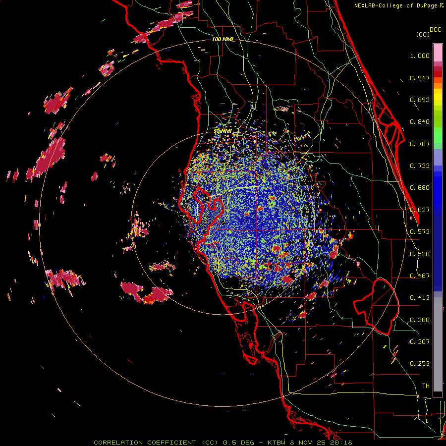Select the 1.000 value on the scale
The image size is (446, 446).
(420, 56)
